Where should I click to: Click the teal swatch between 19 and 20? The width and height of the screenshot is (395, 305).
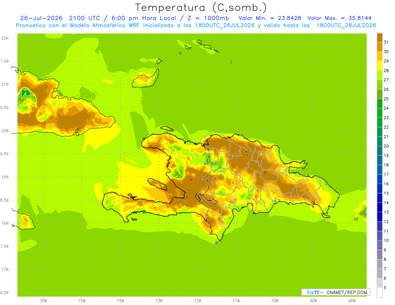(380, 151)
